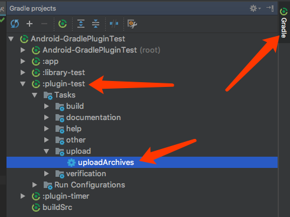The height and width of the screenshot is (217, 290).
Task: Open Gradle panel gear options menu
Action: coord(255,8)
